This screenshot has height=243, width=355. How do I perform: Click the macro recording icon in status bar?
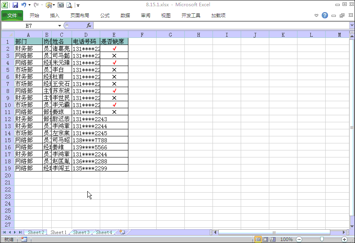[x=24, y=239]
